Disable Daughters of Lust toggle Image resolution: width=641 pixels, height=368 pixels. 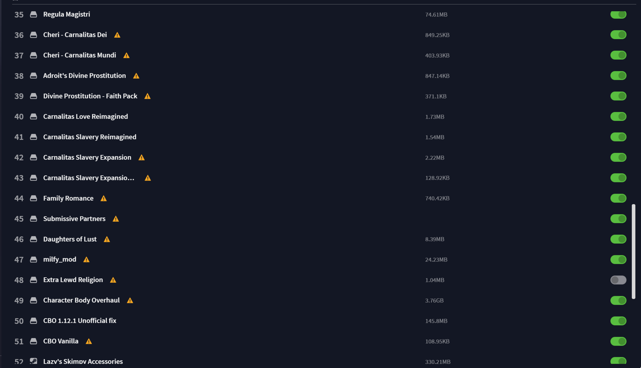(x=618, y=239)
